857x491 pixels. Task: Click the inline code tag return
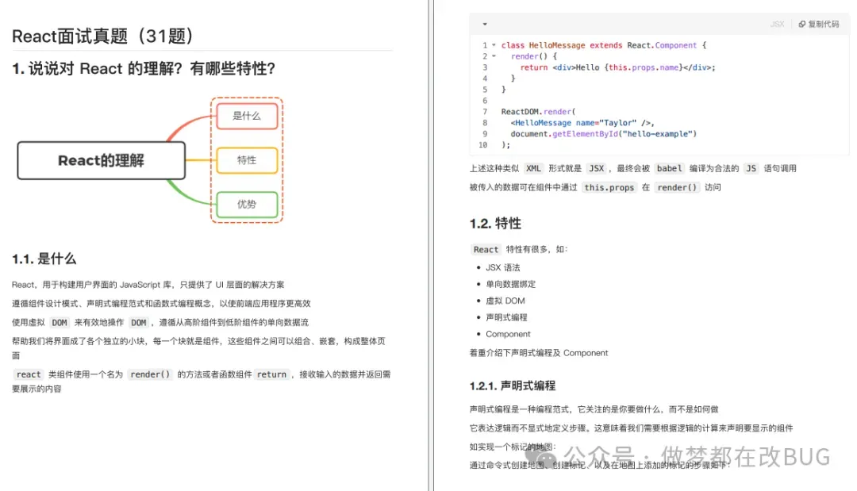click(271, 374)
